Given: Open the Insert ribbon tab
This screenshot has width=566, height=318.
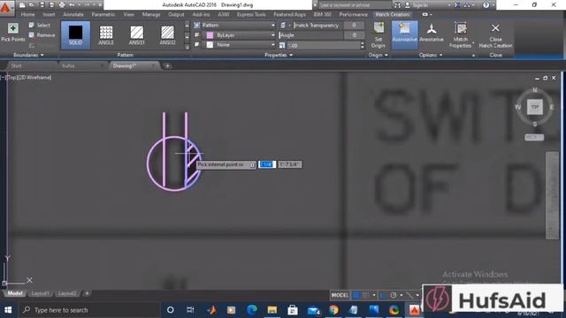Looking at the screenshot, I should coord(49,14).
